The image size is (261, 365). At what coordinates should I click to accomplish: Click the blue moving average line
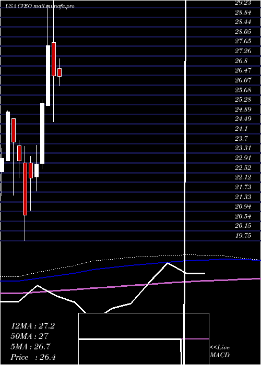130,266
